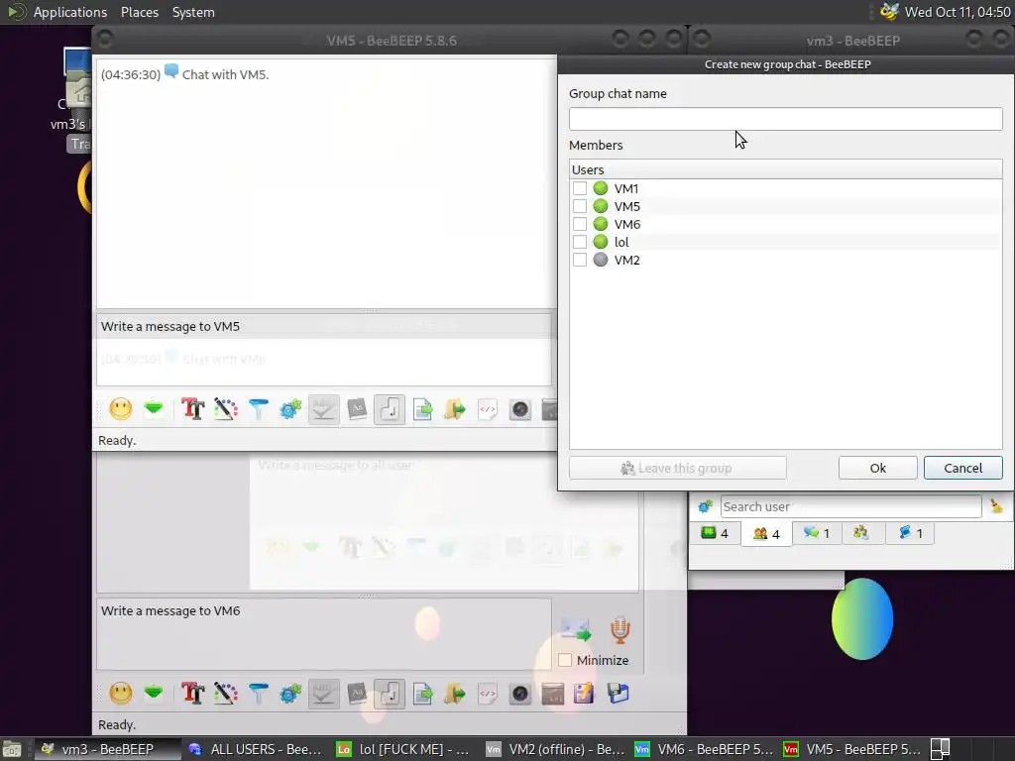Open chat settings gear in VM5 toolbar
The image size is (1015, 761).
(x=290, y=409)
